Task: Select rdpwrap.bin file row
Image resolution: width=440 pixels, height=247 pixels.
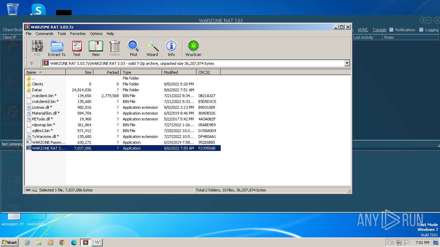Action: point(123,125)
